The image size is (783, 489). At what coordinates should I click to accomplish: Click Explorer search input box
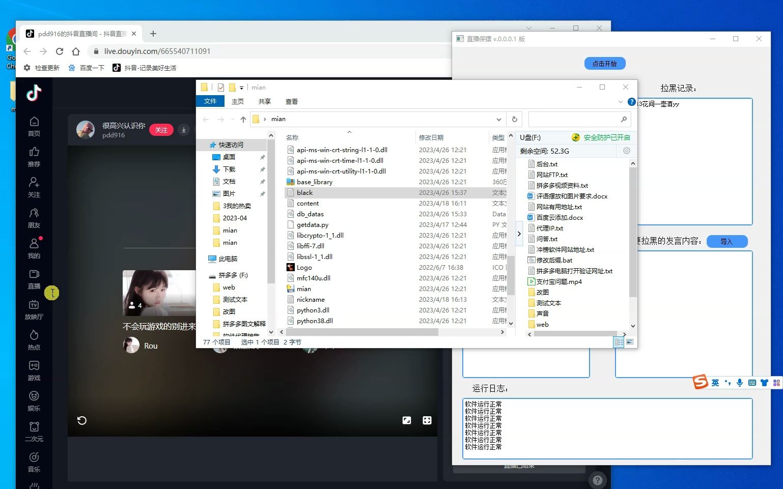point(580,119)
